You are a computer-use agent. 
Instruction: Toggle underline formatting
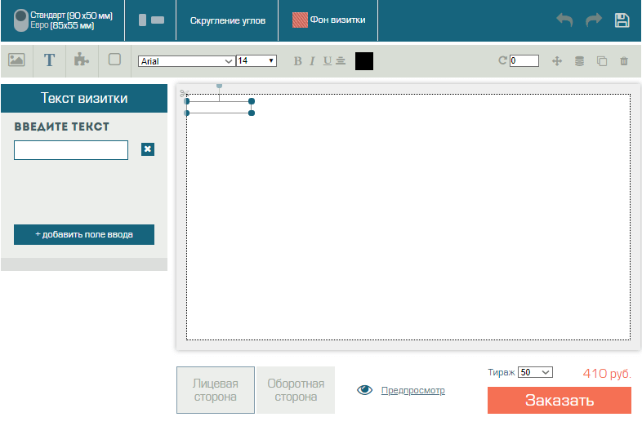328,61
